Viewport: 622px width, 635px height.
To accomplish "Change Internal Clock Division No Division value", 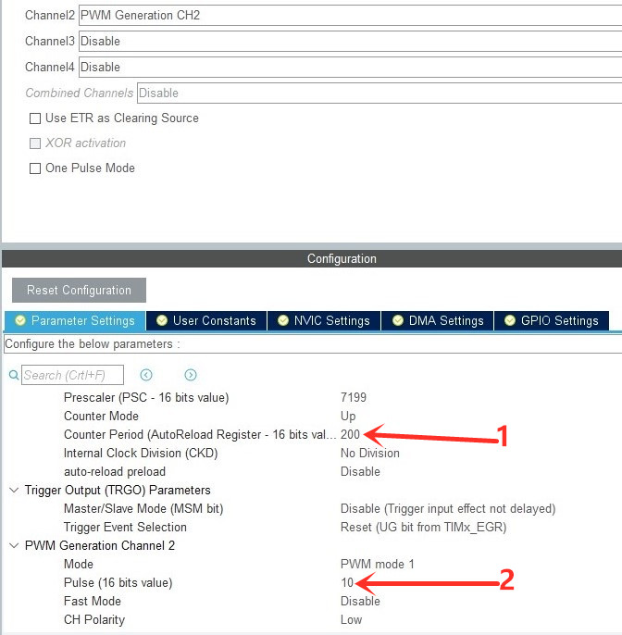I will [370, 453].
